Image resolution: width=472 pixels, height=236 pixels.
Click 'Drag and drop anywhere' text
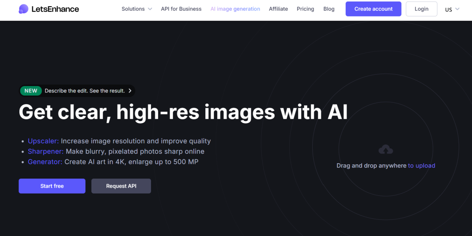click(371, 166)
